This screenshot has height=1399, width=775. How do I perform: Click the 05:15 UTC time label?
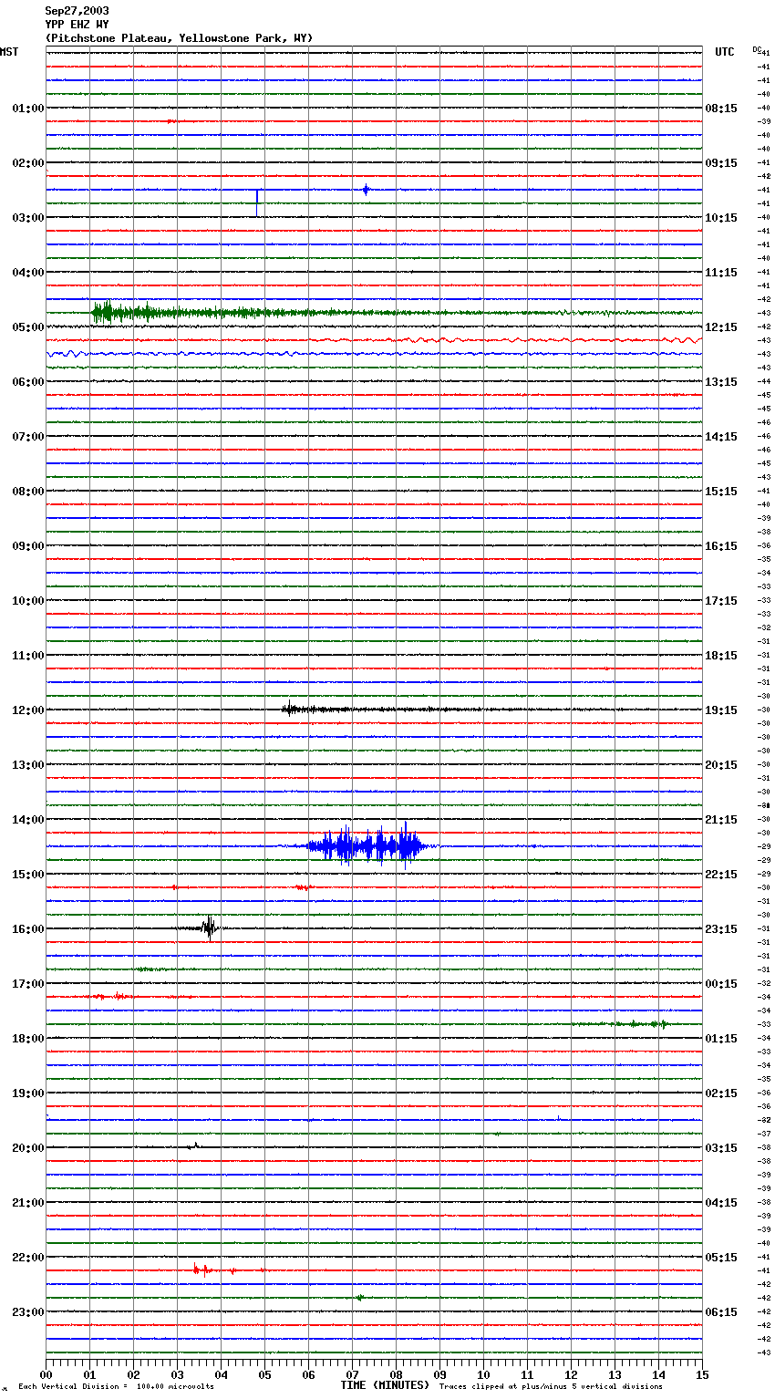(721, 1258)
